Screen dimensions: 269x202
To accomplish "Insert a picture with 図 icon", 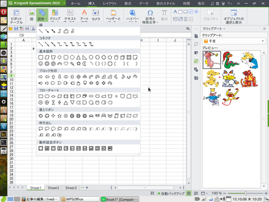I will [x=31, y=15].
